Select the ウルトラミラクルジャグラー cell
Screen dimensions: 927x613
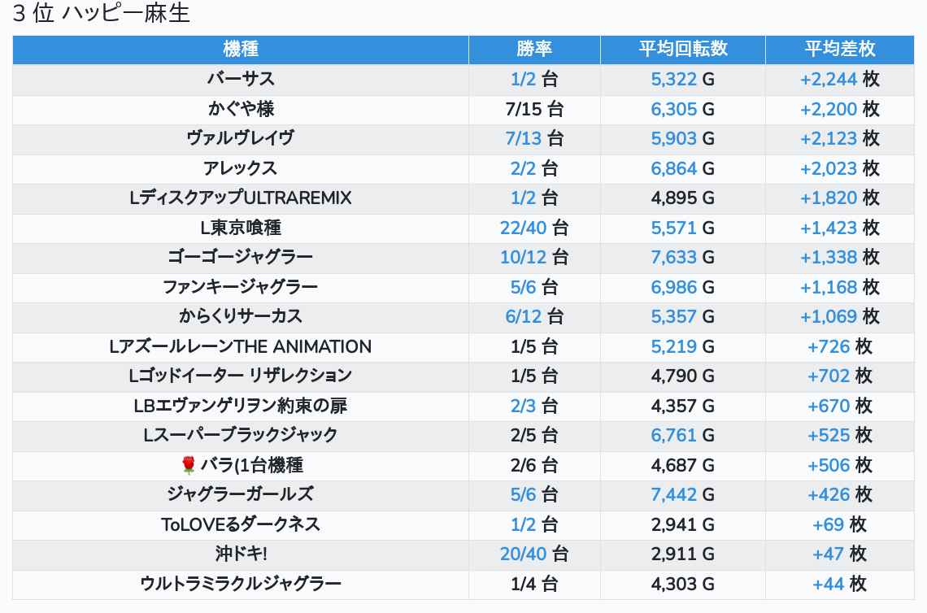tap(241, 584)
